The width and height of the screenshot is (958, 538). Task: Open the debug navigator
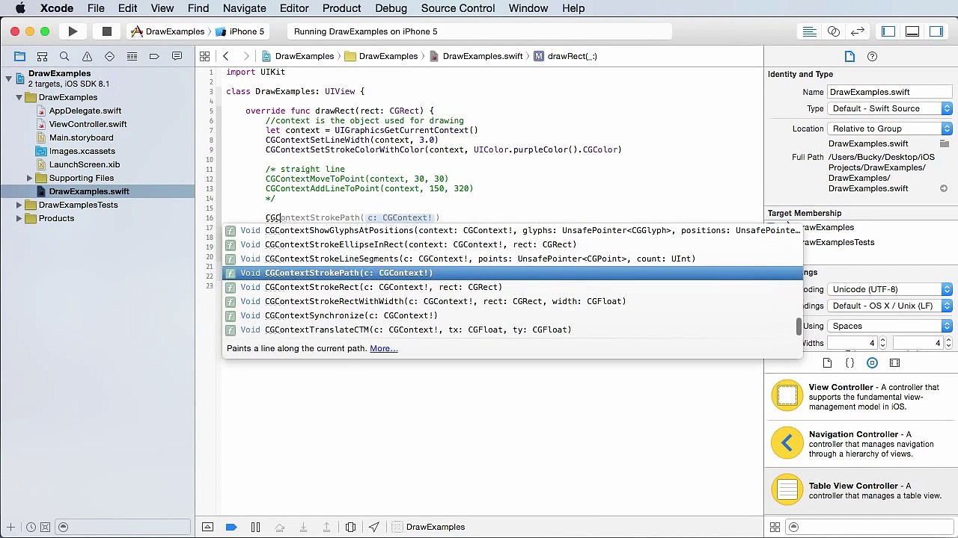click(x=132, y=56)
